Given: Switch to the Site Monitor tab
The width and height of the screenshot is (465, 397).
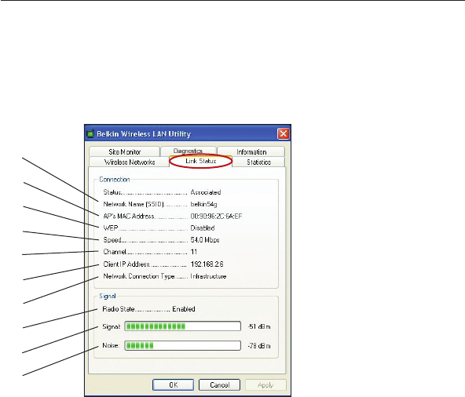Looking at the screenshot, I should (125, 151).
